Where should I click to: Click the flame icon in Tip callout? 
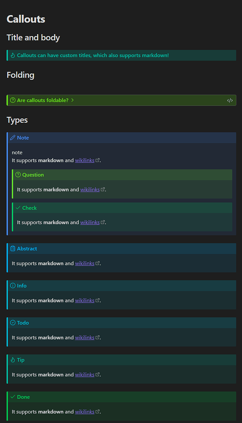click(13, 360)
